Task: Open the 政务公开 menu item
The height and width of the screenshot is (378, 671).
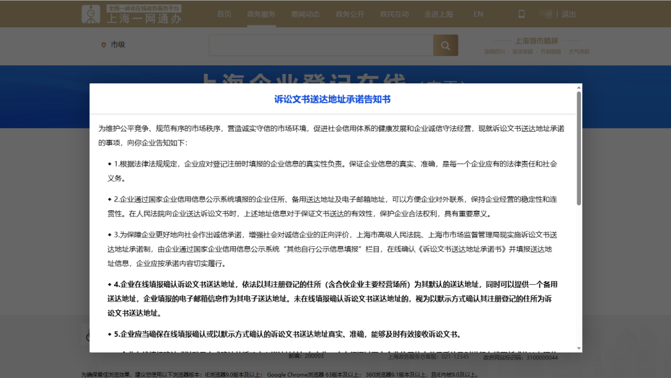Action: pos(350,13)
